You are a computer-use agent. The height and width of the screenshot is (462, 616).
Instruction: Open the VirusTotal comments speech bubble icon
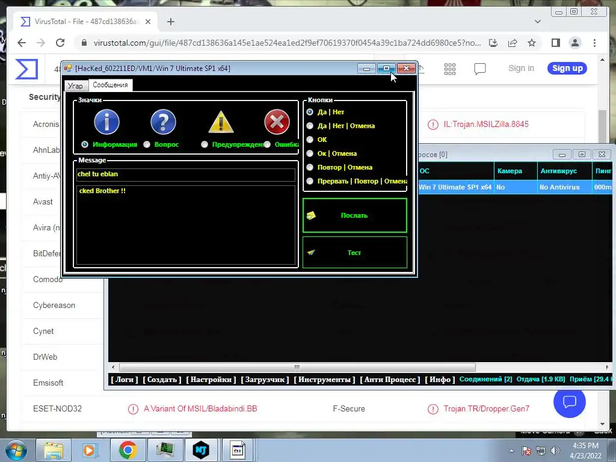tap(479, 69)
